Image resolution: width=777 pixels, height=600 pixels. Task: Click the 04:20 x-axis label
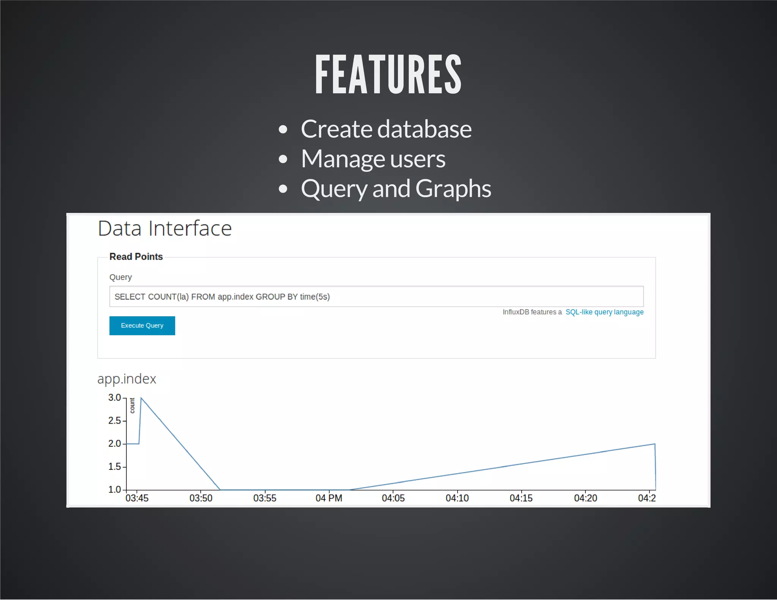tap(585, 498)
